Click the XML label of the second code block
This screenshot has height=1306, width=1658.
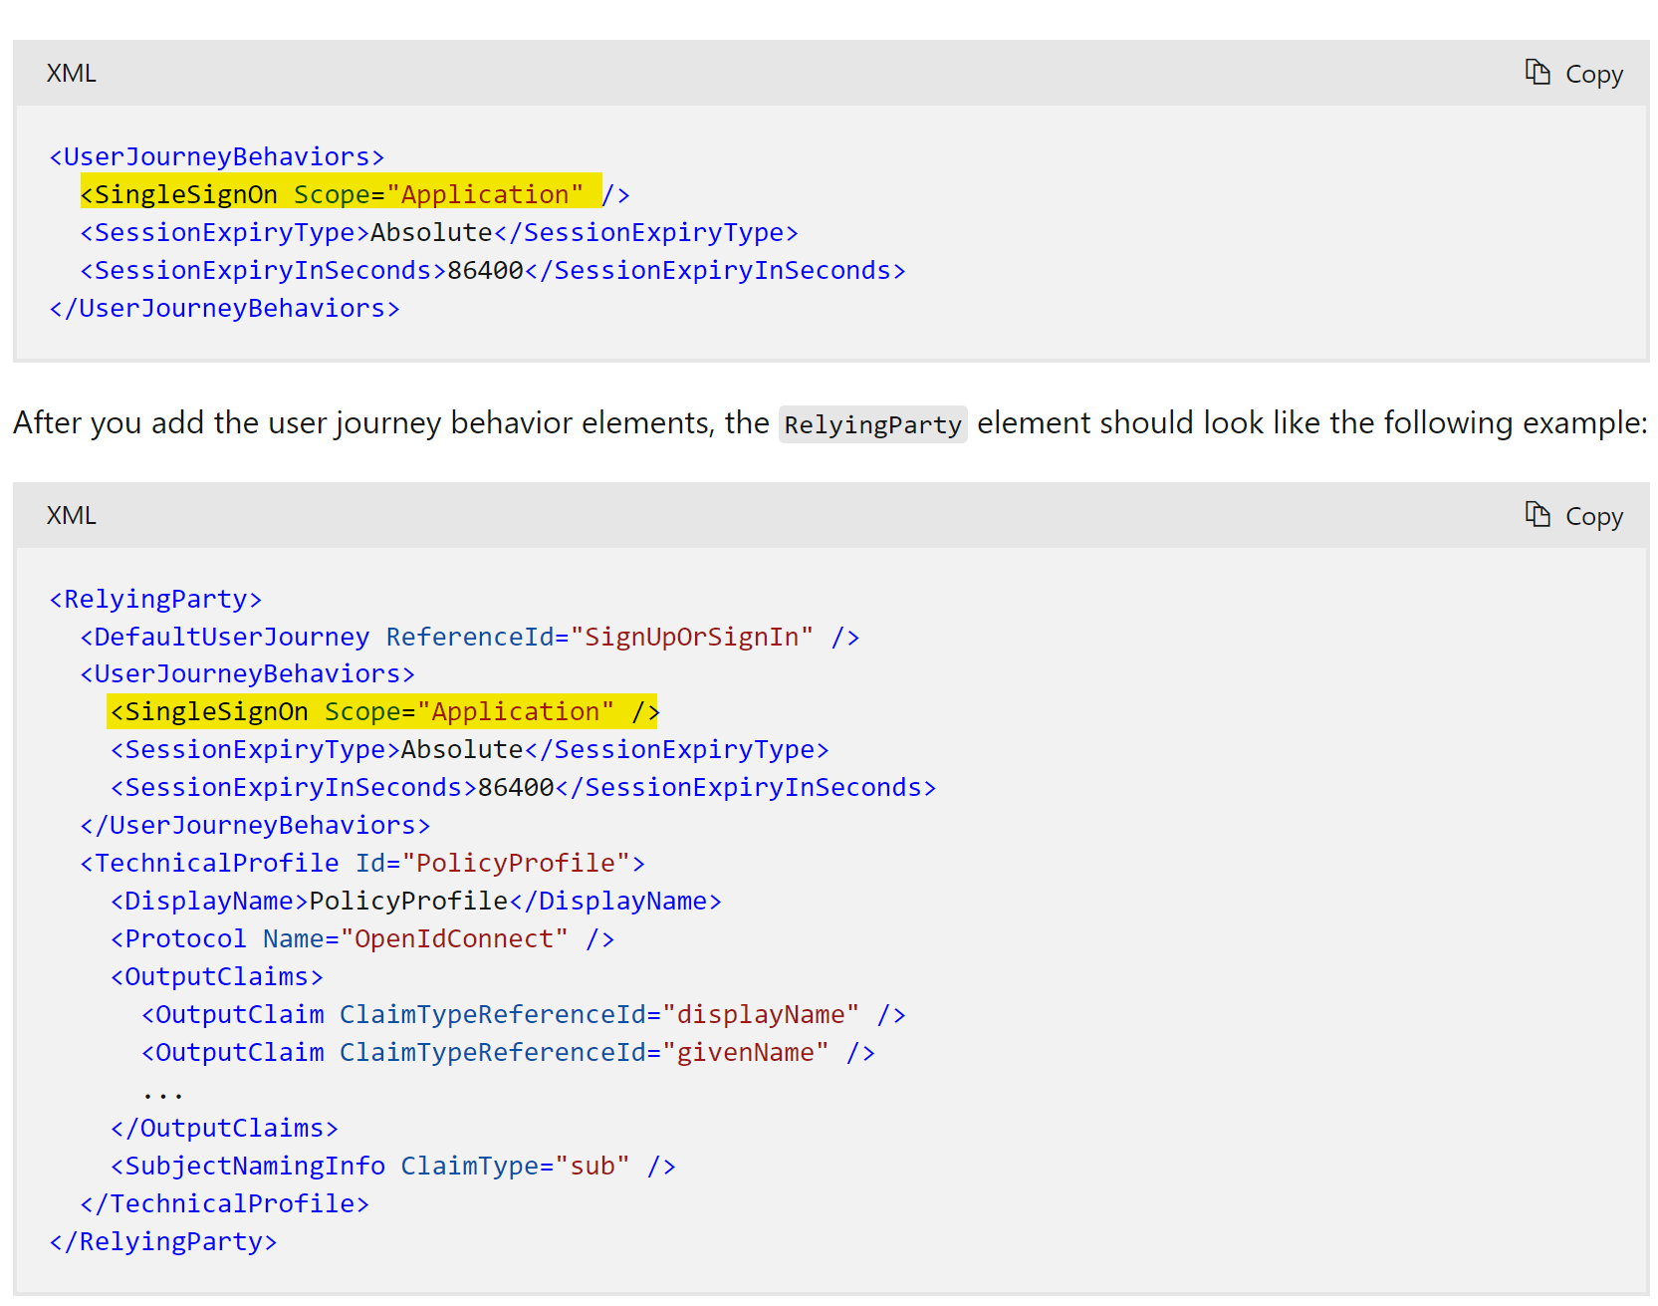tap(72, 516)
